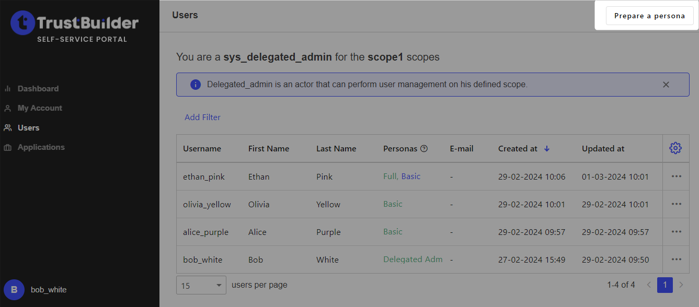Select page 1 in pagination
This screenshot has height=307, width=699.
point(664,285)
